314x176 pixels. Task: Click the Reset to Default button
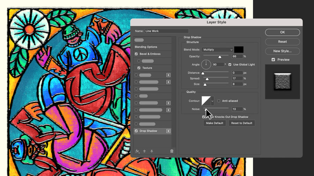point(242,123)
